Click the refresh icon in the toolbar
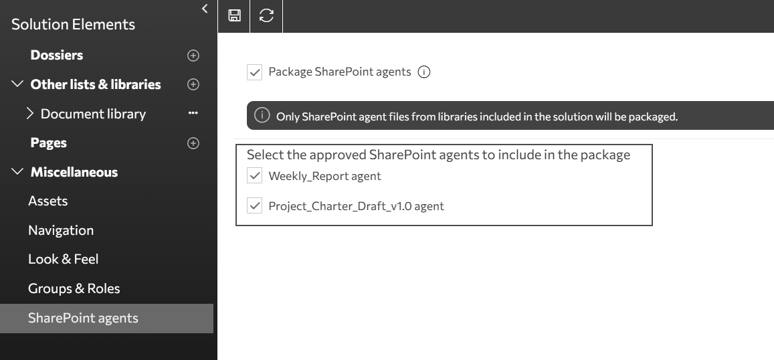 tap(266, 15)
